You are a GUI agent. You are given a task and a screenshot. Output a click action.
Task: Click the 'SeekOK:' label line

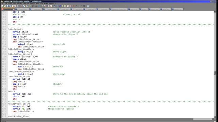click(12, 91)
